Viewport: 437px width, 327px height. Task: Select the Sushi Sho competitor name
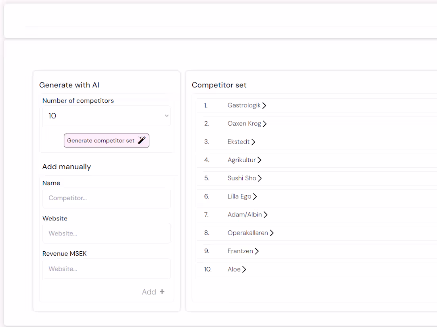point(242,178)
